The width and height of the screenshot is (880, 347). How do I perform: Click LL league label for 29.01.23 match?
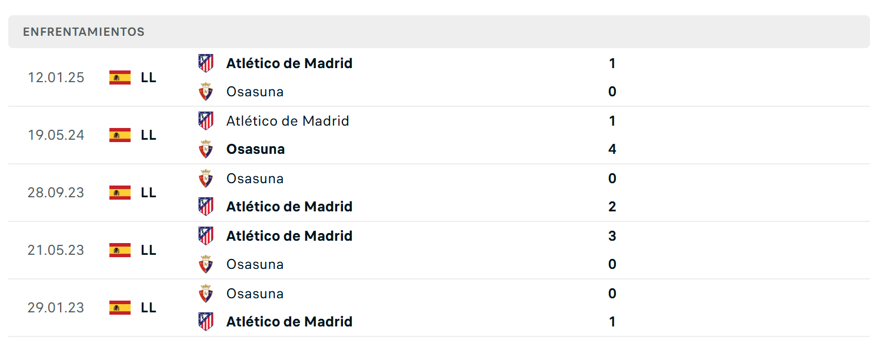pos(148,308)
